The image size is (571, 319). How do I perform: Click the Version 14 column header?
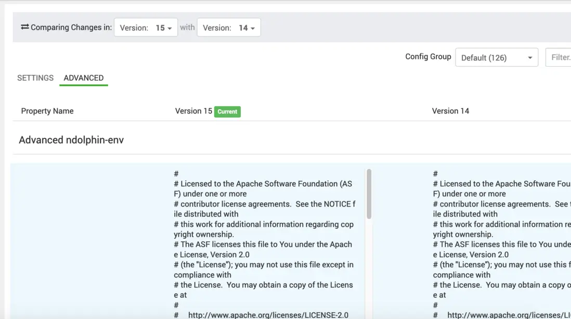[450, 111]
